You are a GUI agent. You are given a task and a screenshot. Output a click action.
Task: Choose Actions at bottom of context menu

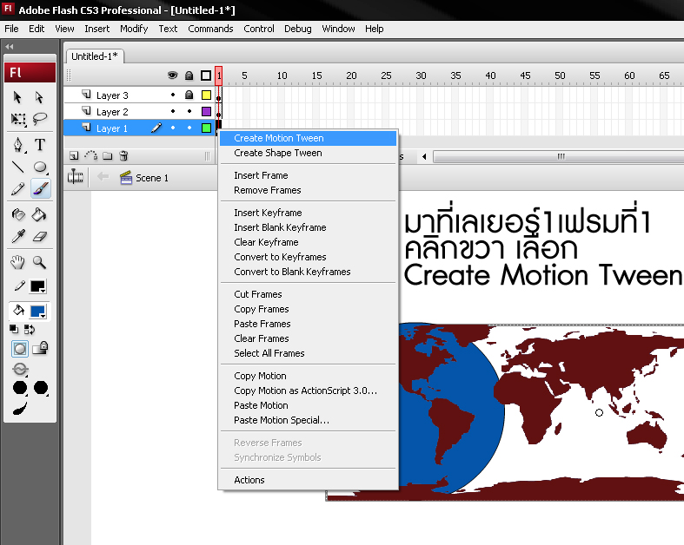coord(309,480)
